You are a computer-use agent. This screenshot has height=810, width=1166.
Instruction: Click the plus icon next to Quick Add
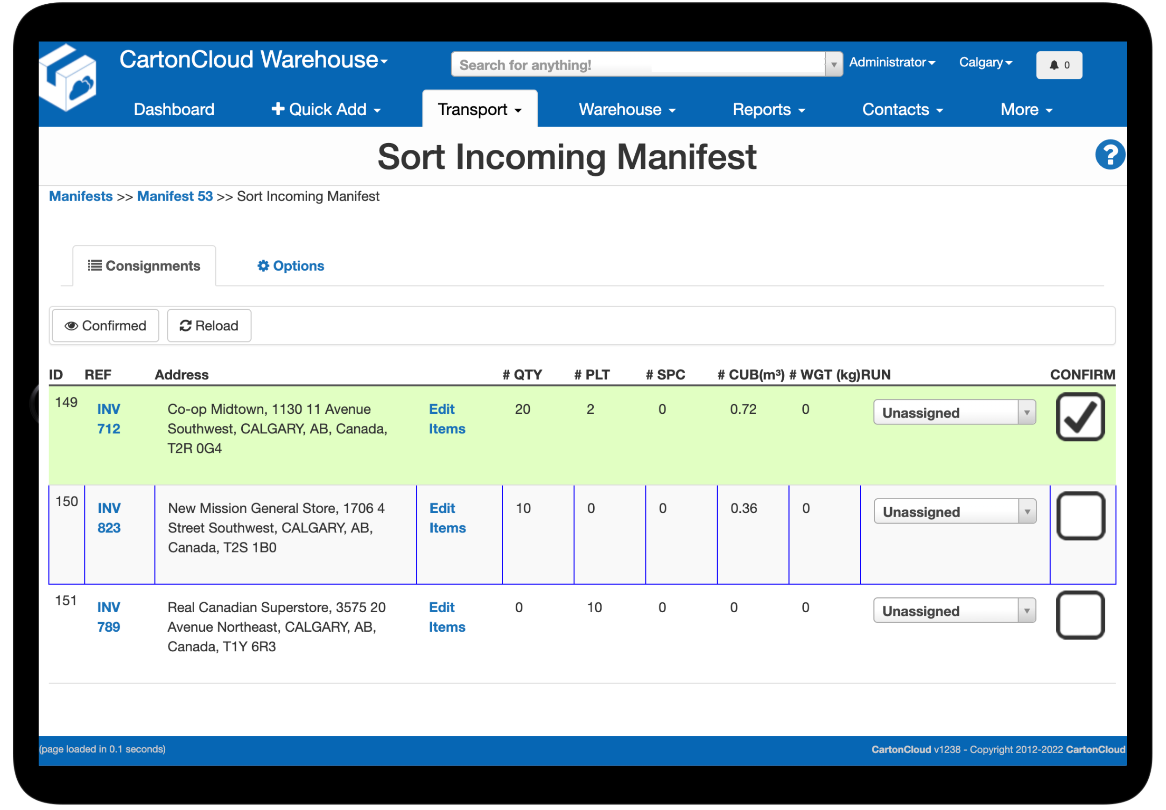(x=278, y=109)
